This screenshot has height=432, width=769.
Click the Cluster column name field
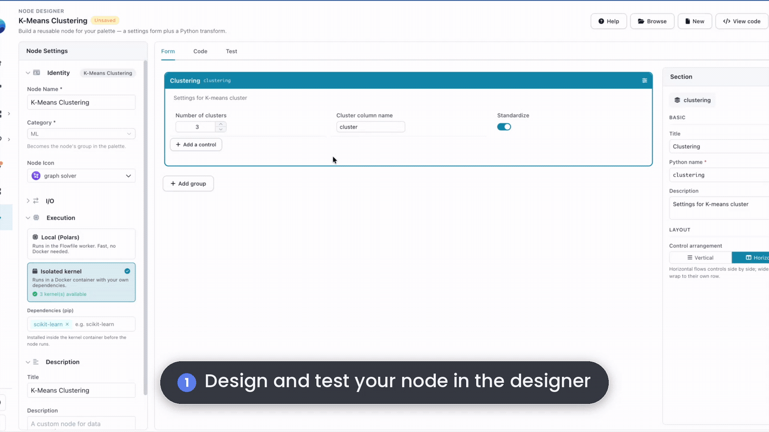[371, 127]
